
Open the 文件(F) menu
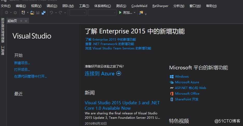6,6
